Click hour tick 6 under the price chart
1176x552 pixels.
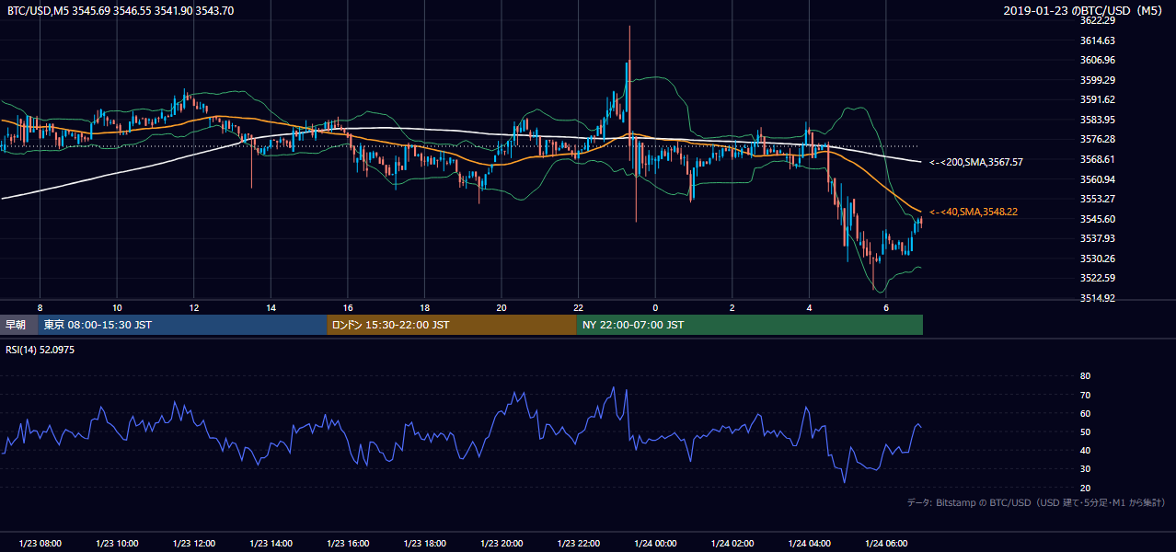click(885, 307)
